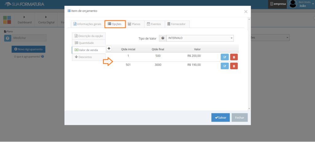Image resolution: width=315 pixels, height=142 pixels.
Task: Open the Eventos tab
Action: pyautogui.click(x=154, y=24)
